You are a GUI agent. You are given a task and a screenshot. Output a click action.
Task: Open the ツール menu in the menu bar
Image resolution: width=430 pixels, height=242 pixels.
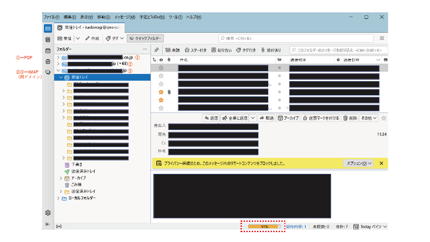click(175, 17)
